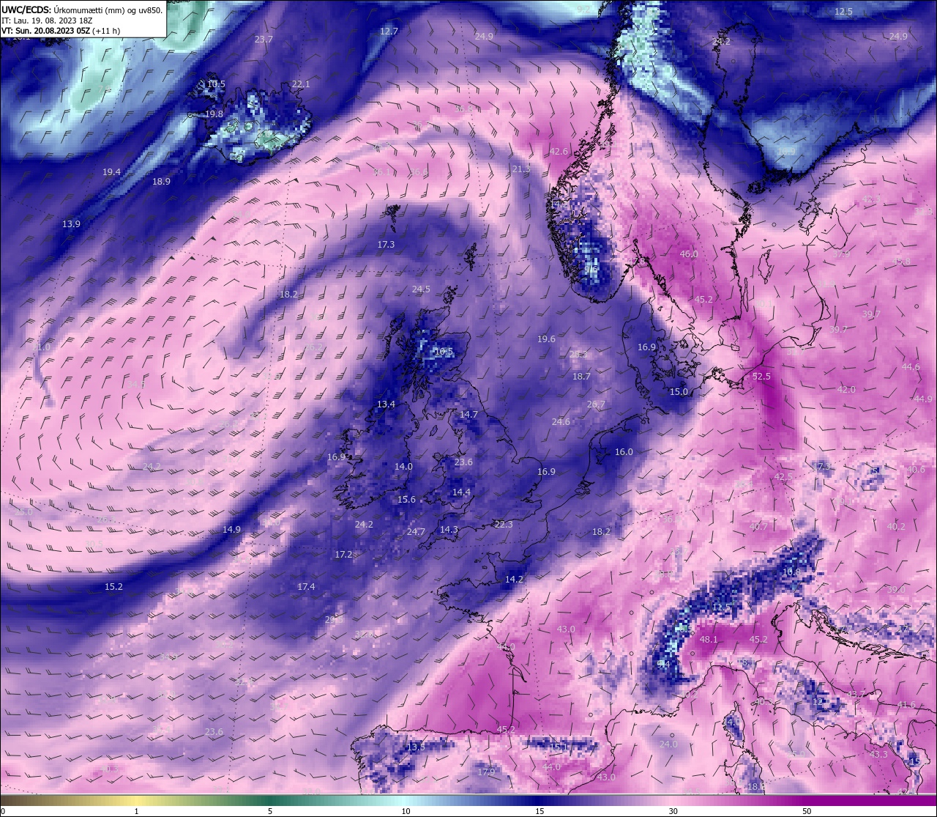This screenshot has width=937, height=817.
Task: Click the 17.2 value southwest of Ireland
Action: [343, 555]
